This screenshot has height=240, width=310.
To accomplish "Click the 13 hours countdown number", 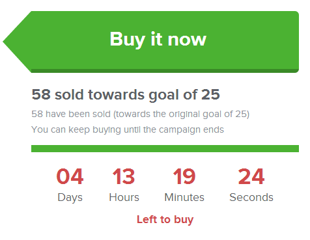I will [124, 176].
